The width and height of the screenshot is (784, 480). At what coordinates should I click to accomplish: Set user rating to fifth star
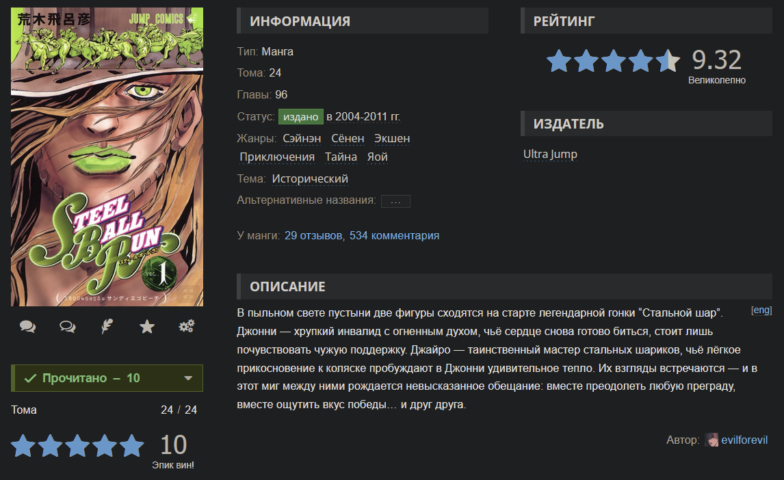click(x=131, y=446)
